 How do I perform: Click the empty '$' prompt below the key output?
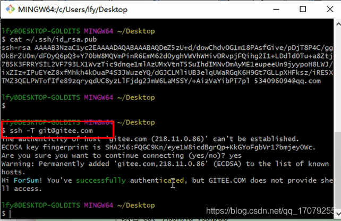pyautogui.click(x=4, y=106)
